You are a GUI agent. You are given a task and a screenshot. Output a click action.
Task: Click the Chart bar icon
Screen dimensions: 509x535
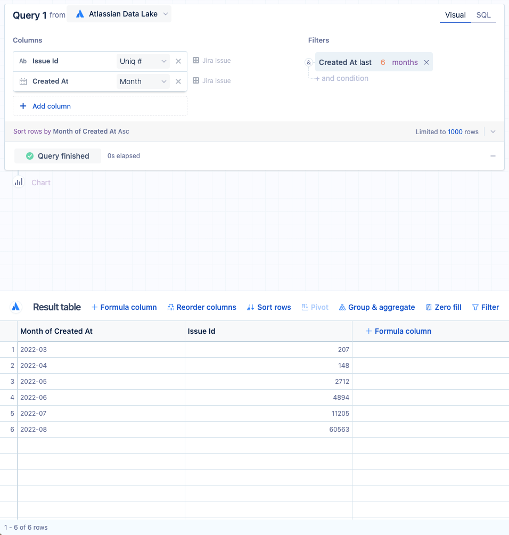pyautogui.click(x=19, y=182)
